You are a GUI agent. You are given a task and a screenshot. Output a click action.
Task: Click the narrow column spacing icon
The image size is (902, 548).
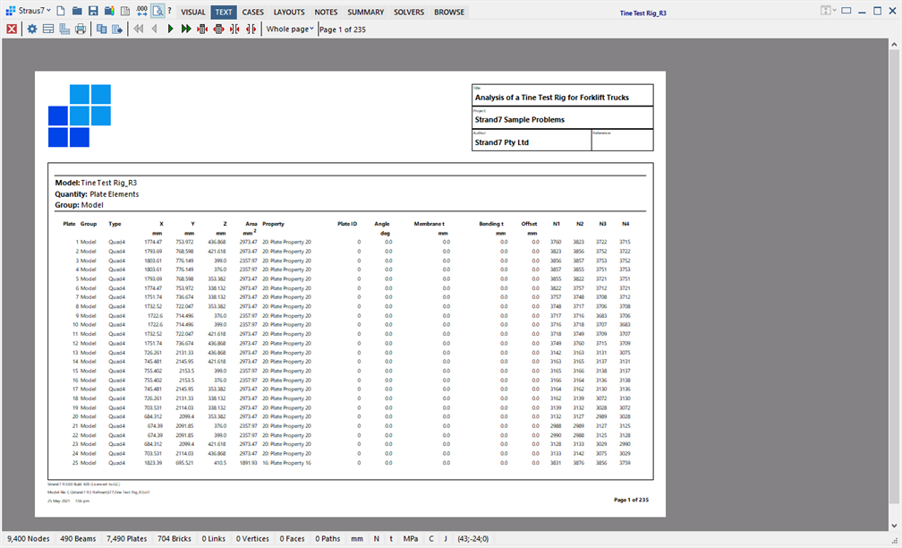tap(234, 29)
